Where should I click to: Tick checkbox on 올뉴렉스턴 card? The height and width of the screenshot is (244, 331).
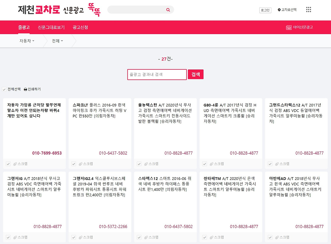pos(139,164)
